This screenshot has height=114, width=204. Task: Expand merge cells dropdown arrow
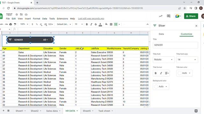(119, 24)
